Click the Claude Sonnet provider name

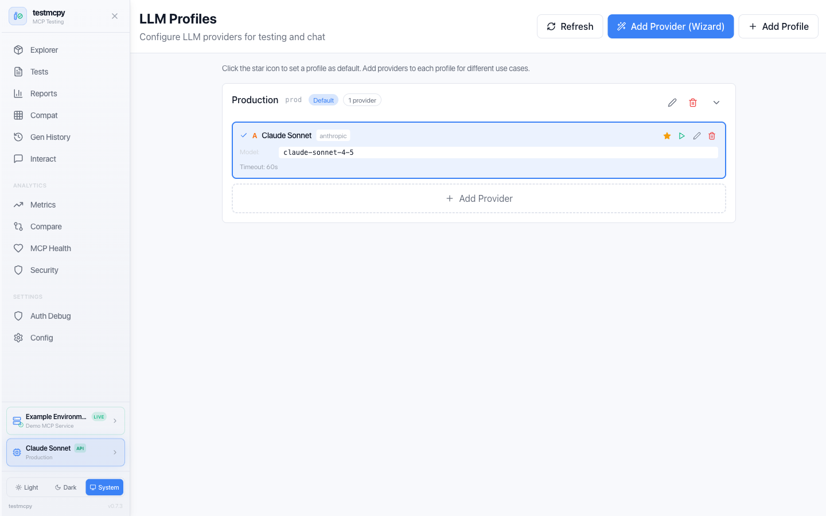286,135
